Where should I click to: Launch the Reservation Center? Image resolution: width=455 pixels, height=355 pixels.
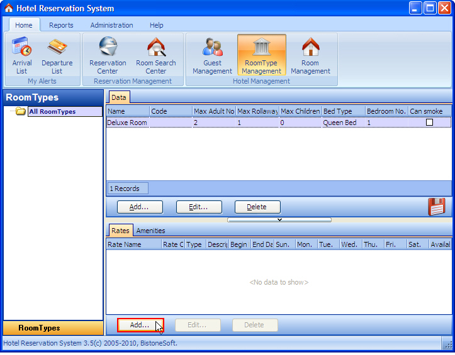108,55
